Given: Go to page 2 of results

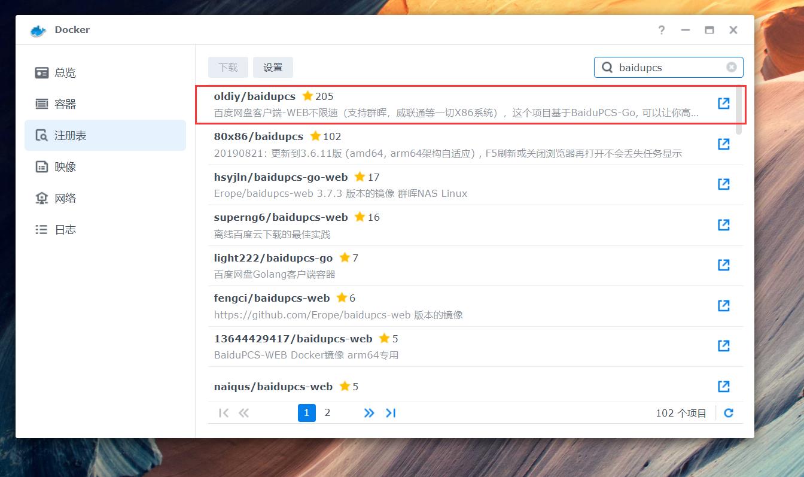Looking at the screenshot, I should 327,412.
